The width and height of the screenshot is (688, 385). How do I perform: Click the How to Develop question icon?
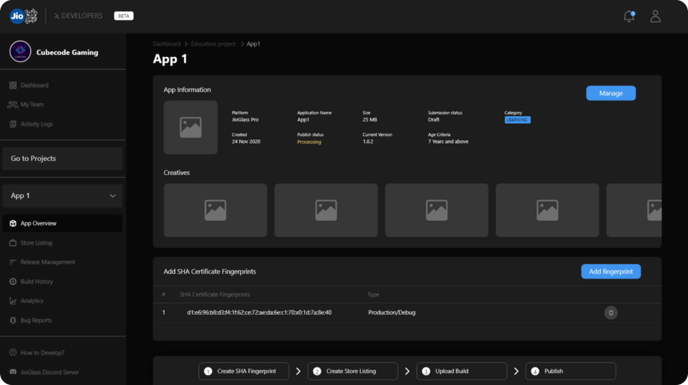(x=13, y=352)
